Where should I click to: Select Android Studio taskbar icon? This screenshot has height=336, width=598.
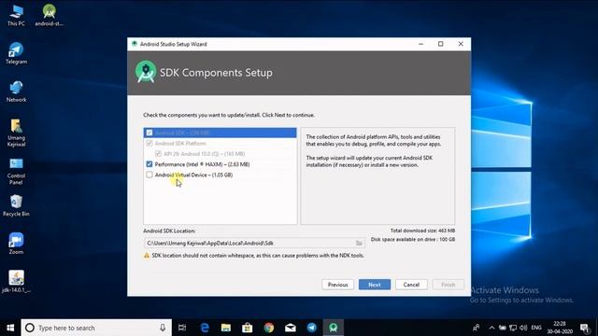334,328
